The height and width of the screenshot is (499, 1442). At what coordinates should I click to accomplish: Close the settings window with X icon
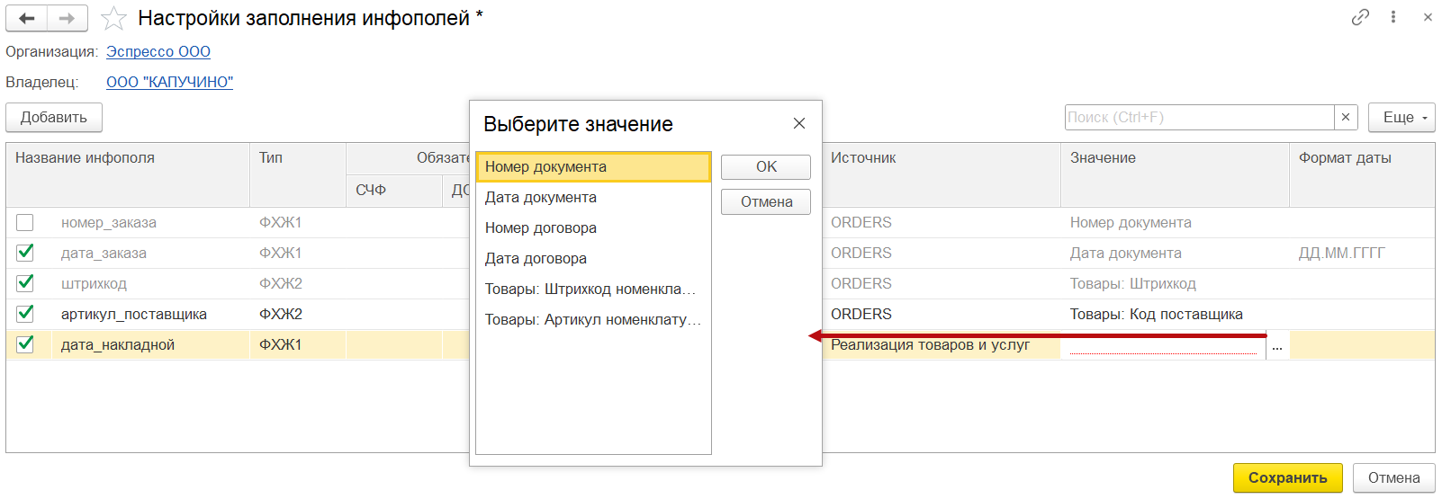[x=1428, y=17]
